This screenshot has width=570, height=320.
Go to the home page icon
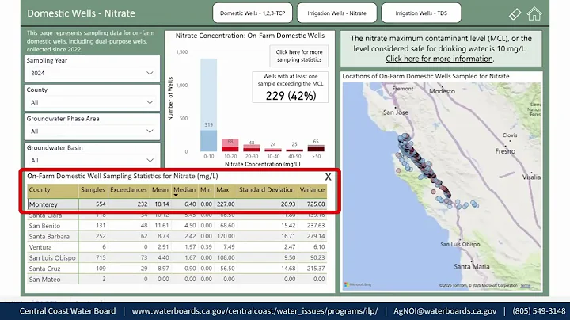[534, 14]
